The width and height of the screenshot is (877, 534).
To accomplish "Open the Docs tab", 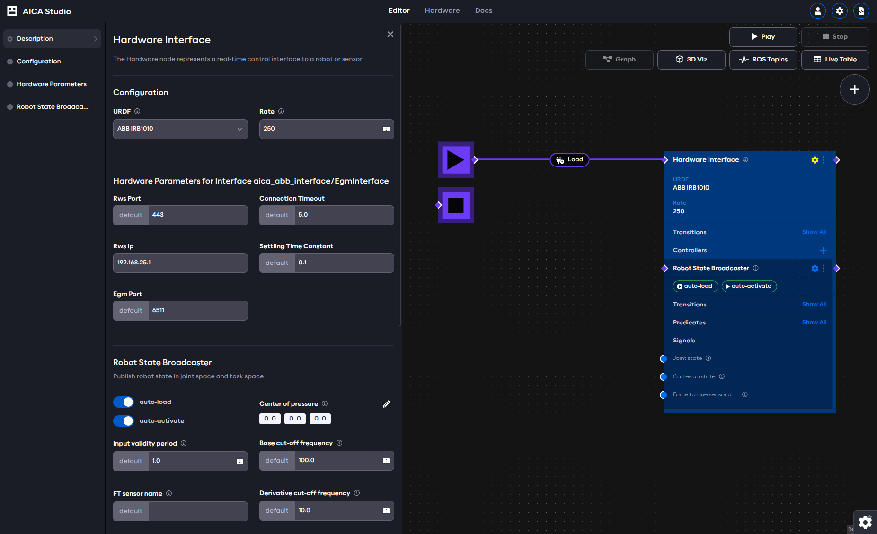I will coord(483,10).
